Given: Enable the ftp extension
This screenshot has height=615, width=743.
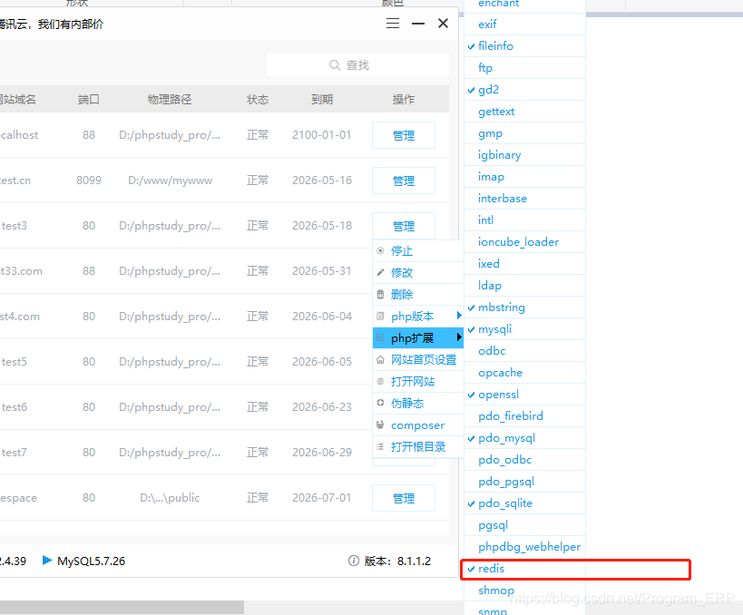Looking at the screenshot, I should (x=524, y=68).
